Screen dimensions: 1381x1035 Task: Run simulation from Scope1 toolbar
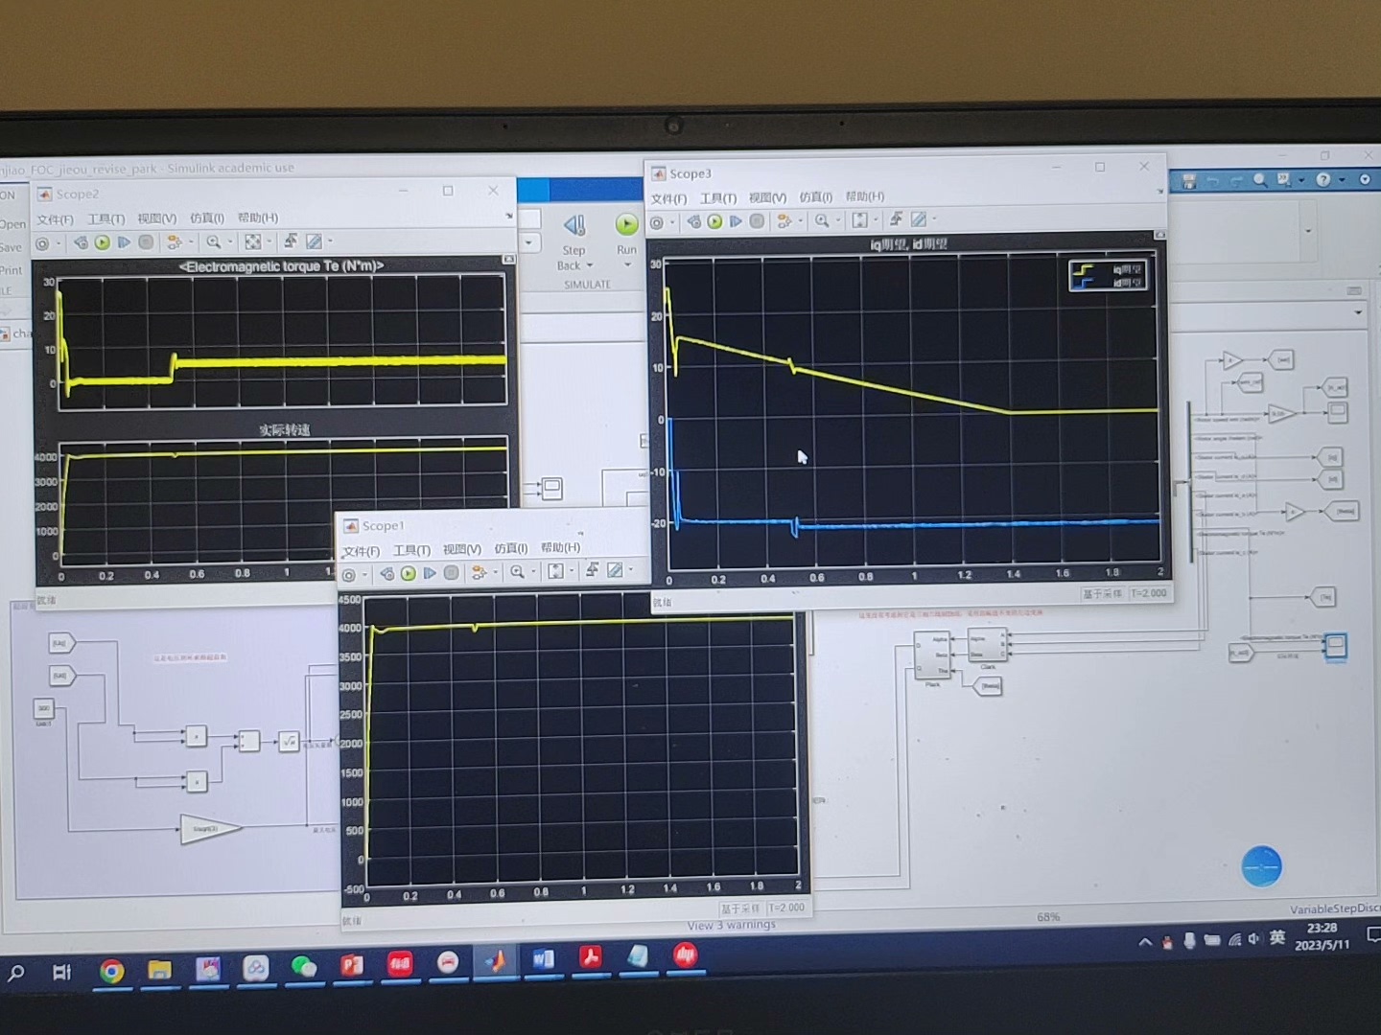(x=409, y=574)
